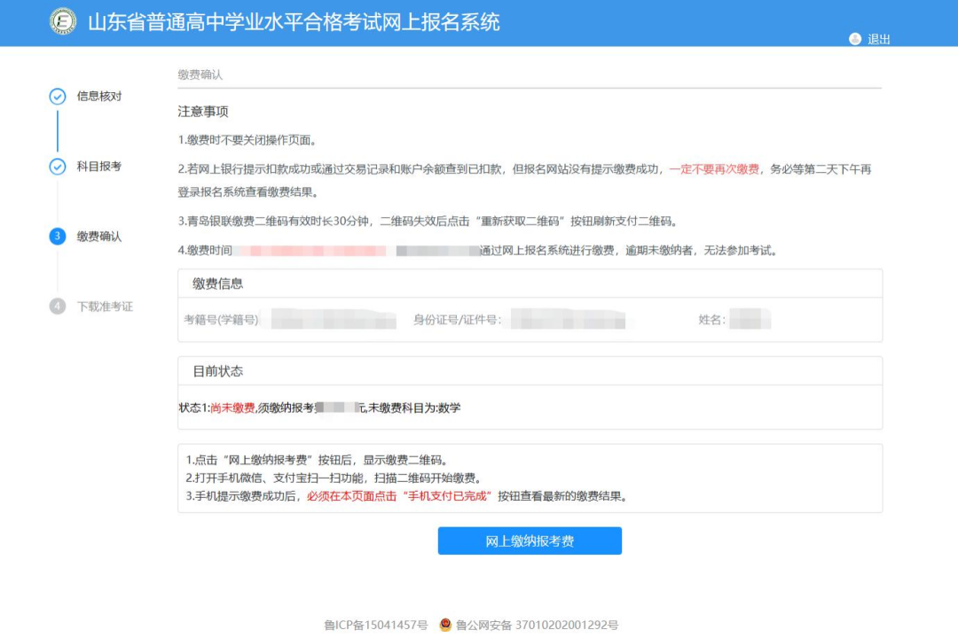Click the page title 山东省普通高中学业水平合格考试网上报名系统
Viewport: 958px width, 638px height.
(x=294, y=22)
